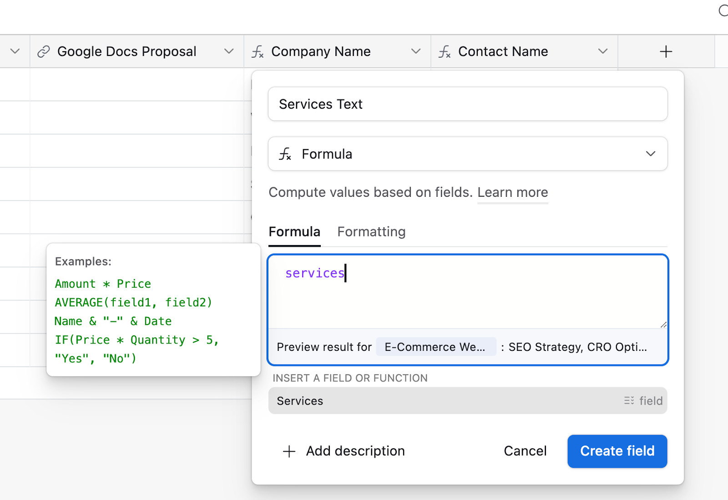Click the 'AVERAGE(field1, field2)' example formula
728x500 pixels.
point(133,303)
